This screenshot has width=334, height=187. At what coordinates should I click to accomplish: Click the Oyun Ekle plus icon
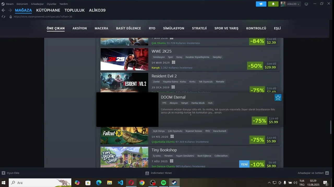(x=3, y=173)
